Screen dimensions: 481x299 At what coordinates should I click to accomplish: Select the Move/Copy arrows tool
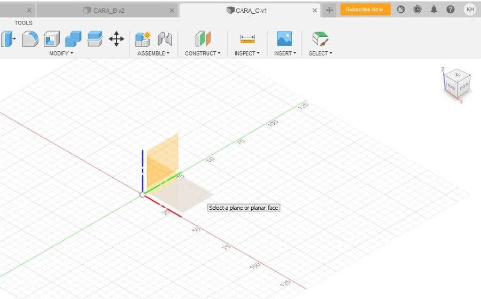(x=117, y=39)
